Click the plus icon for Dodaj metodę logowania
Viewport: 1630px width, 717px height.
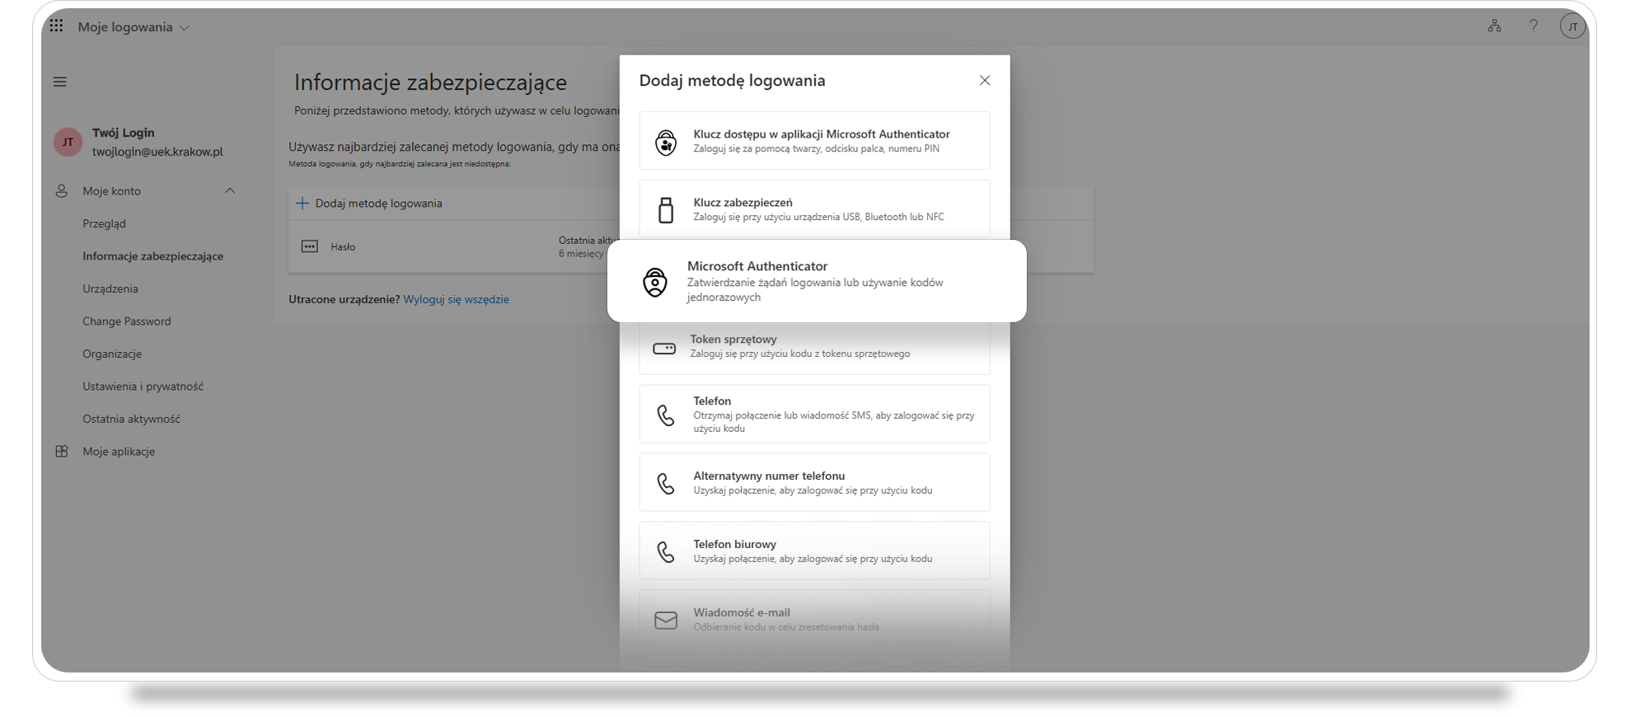click(302, 203)
